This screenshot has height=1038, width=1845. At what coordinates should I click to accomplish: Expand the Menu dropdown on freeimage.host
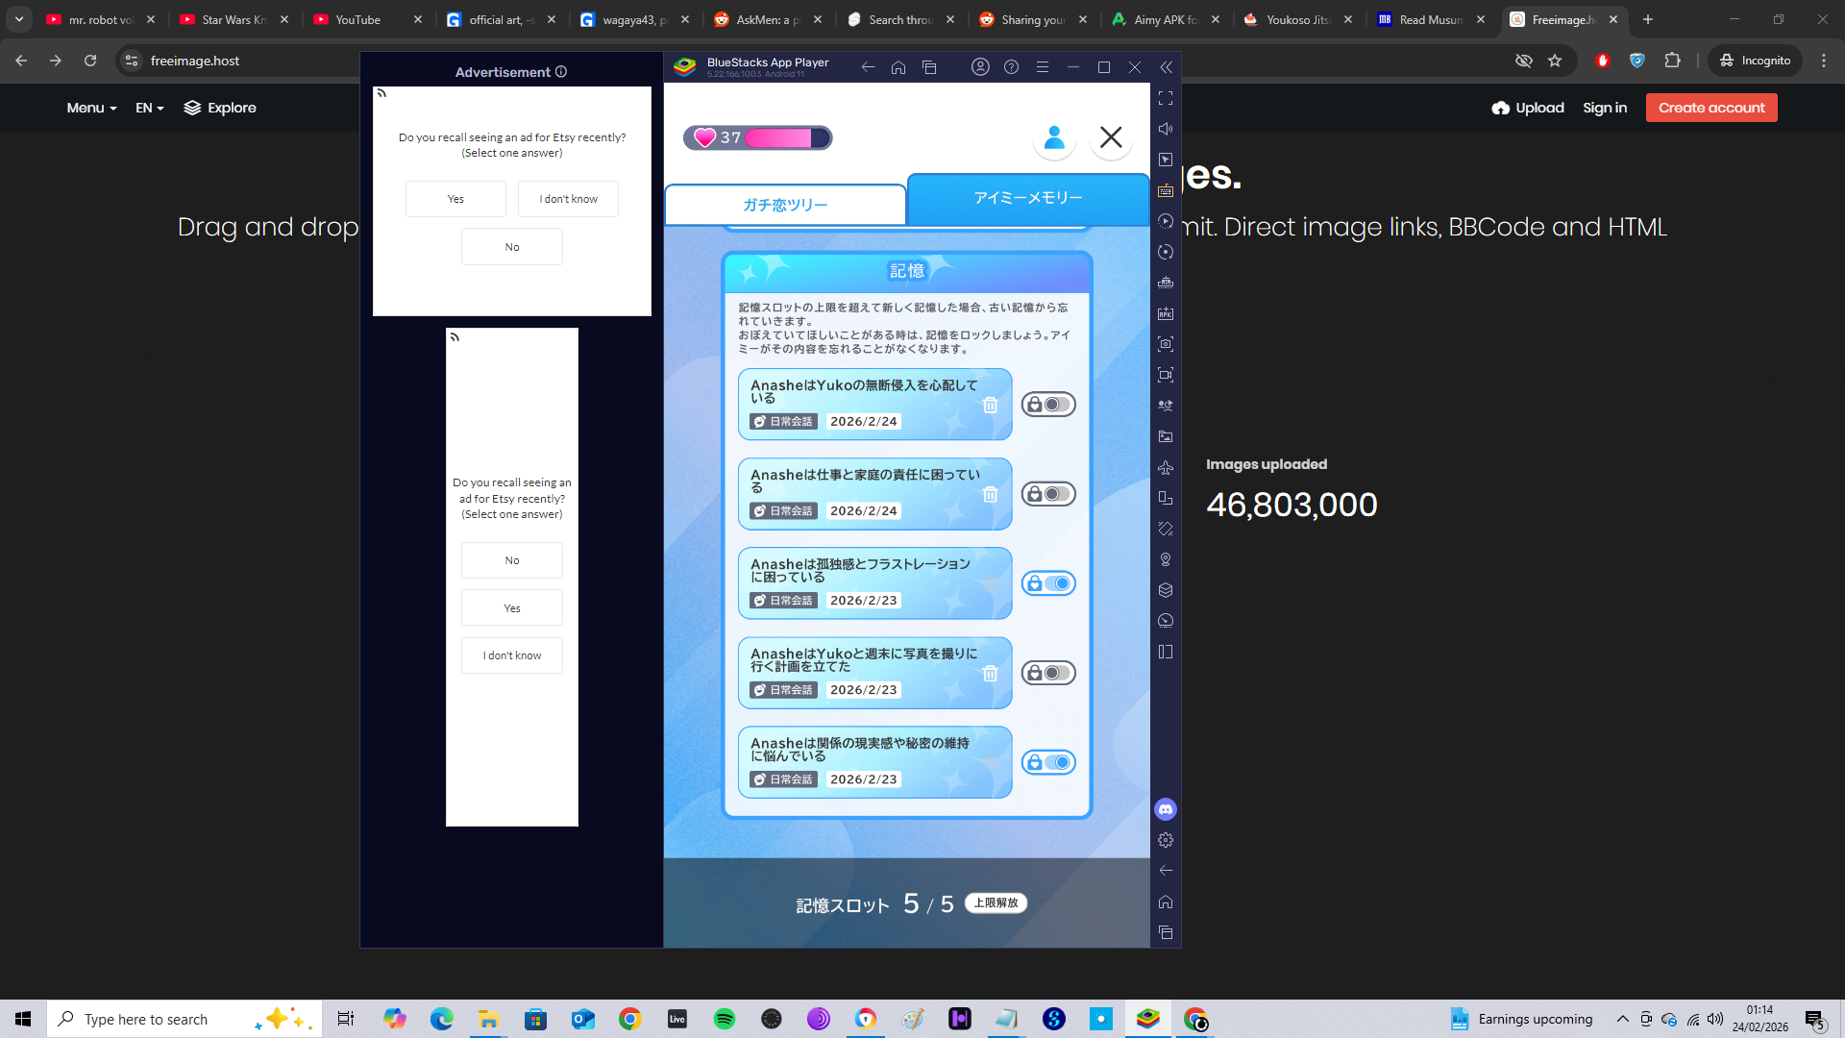(x=91, y=108)
